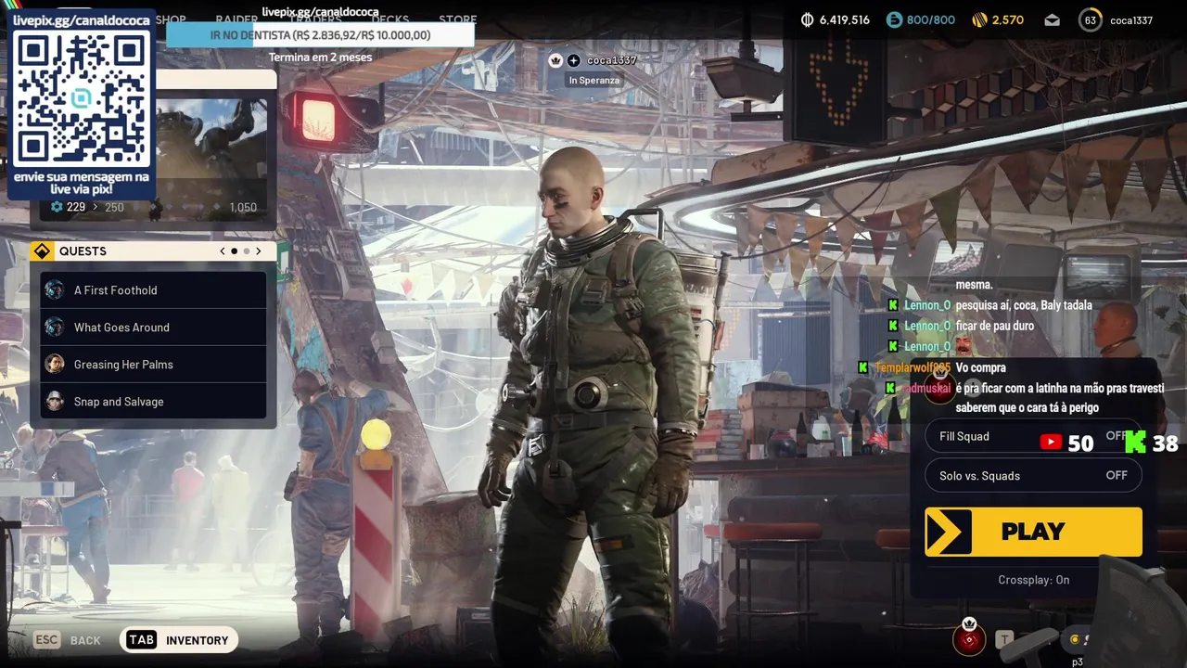The height and width of the screenshot is (668, 1187).
Task: Click the Greasing Her Palms trader portrait icon
Action: [55, 364]
